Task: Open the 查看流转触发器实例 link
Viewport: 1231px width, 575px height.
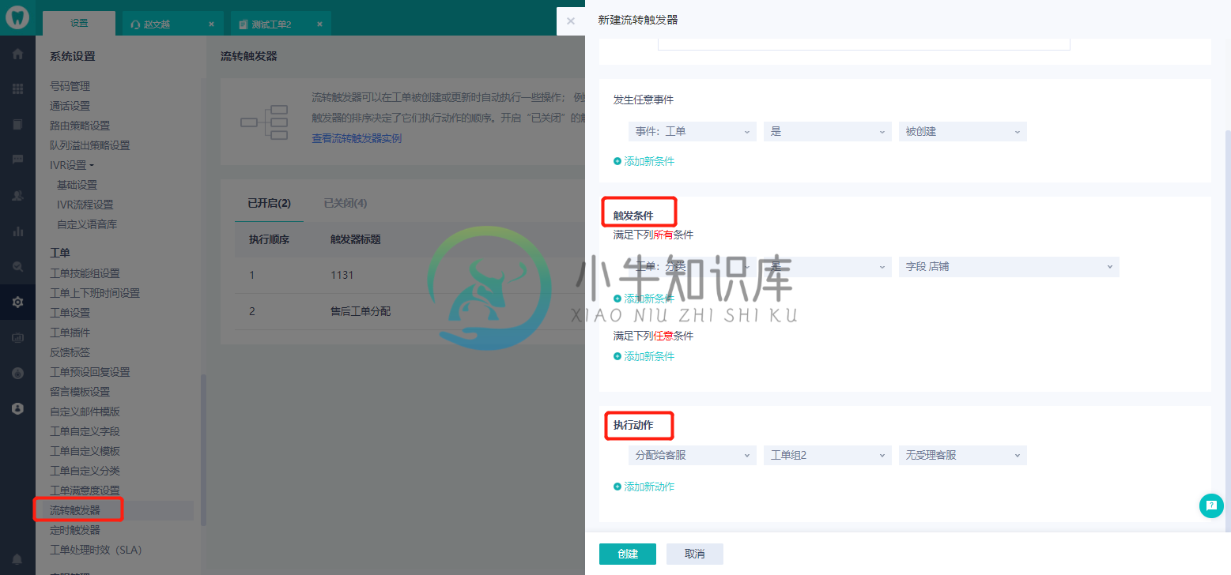Action: point(357,138)
